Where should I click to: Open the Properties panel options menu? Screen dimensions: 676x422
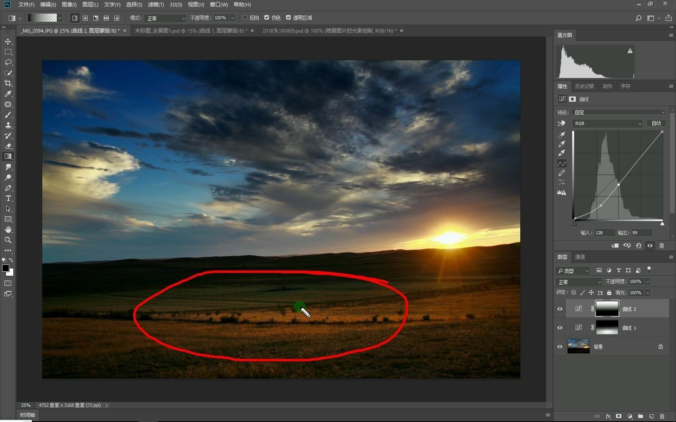[x=671, y=86]
